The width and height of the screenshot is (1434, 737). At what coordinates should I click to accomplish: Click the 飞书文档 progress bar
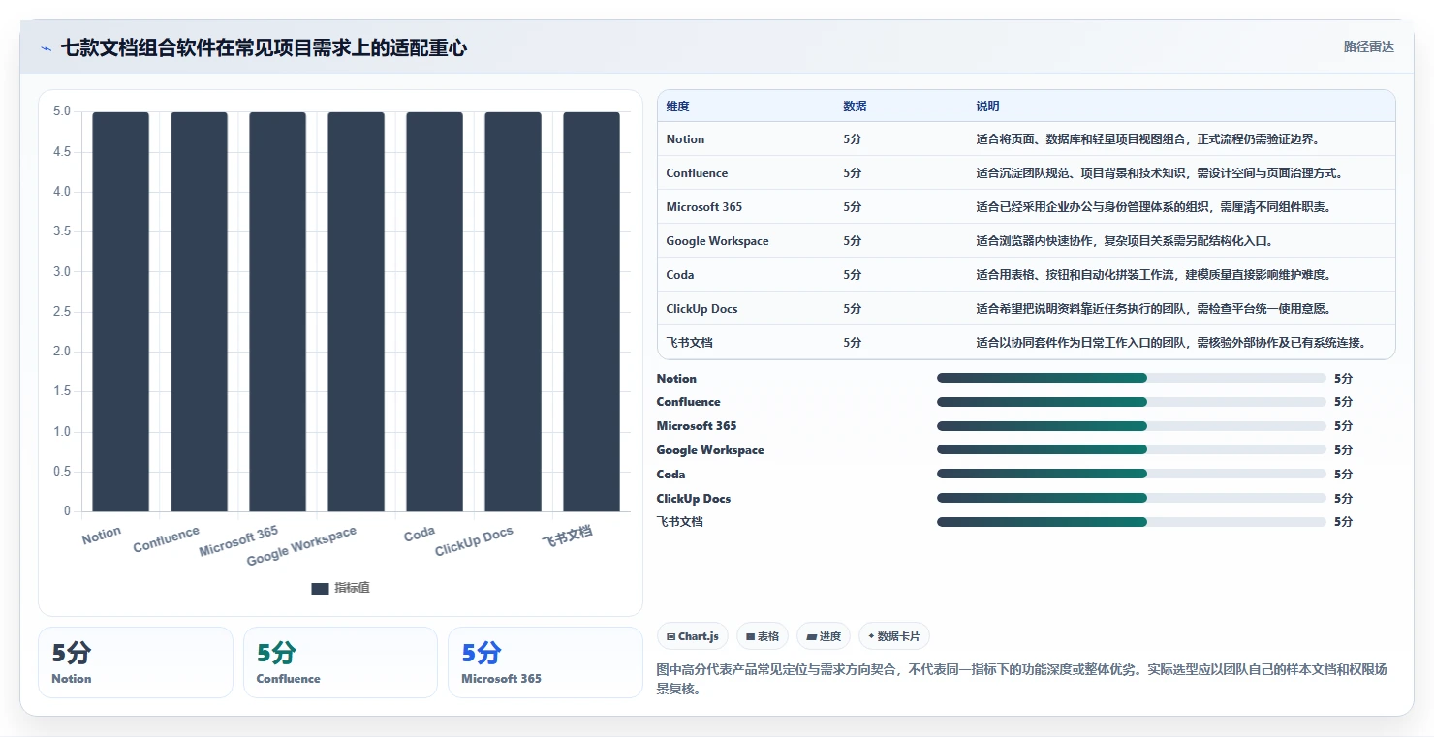(x=1131, y=522)
